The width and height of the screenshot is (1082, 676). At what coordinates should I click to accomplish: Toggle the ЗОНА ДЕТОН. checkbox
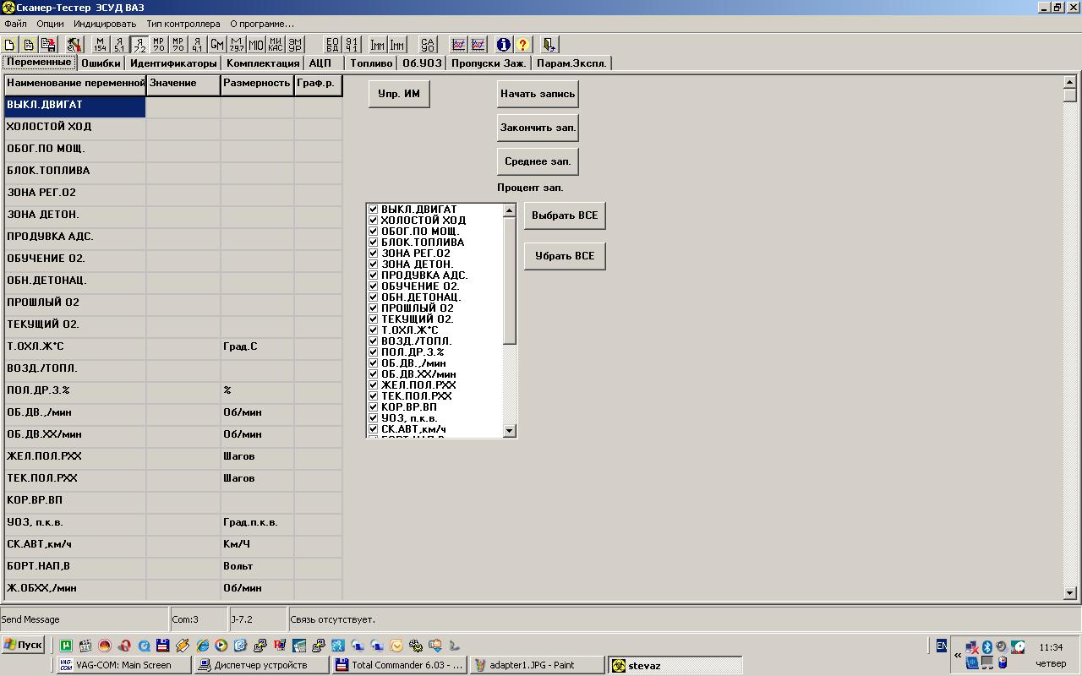pos(373,264)
